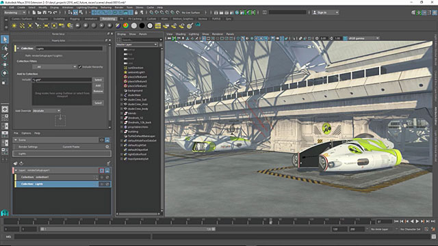Create an ambient light from shelf sun icon
The height and width of the screenshot is (246, 438).
tap(14, 26)
